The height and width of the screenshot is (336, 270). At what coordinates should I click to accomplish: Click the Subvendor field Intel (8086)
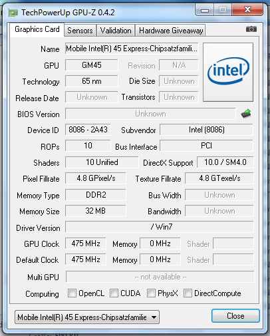point(206,130)
